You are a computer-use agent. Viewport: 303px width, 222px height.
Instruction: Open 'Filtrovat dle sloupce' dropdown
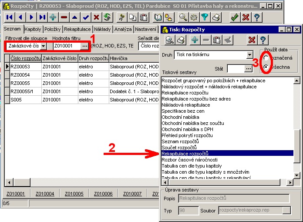[43, 46]
